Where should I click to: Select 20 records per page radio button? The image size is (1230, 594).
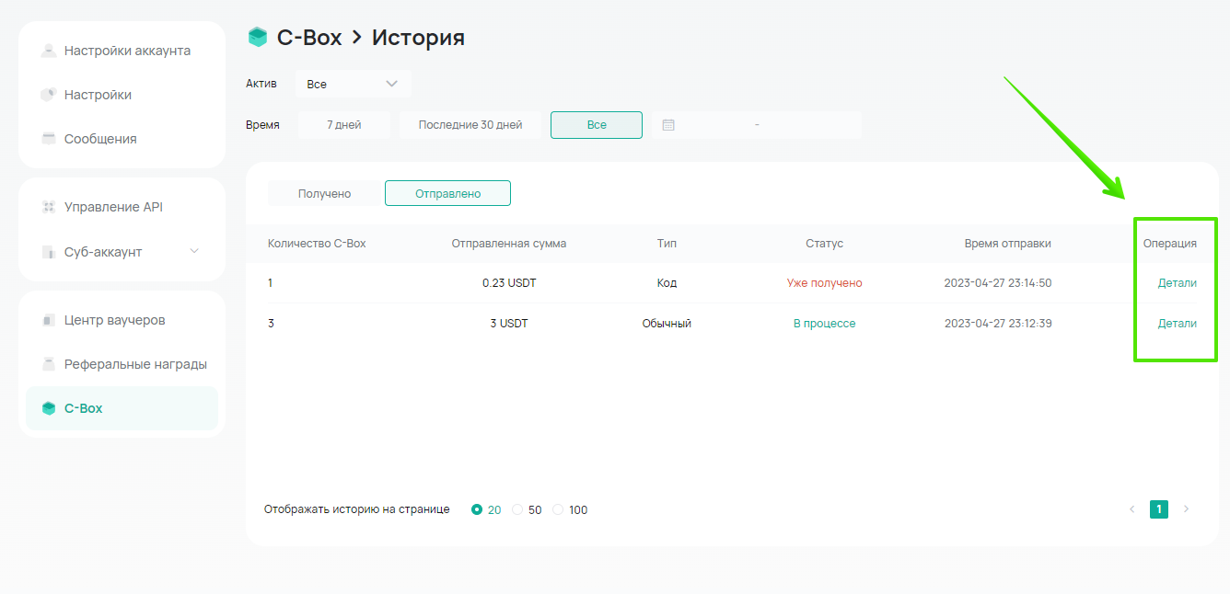[477, 509]
